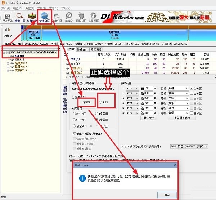
Task: Click lock icon beside partition 2 size
Action: pyautogui.click(x=142, y=93)
